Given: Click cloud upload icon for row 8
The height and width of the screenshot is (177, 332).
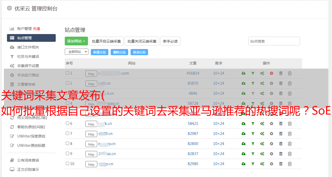Looking at the screenshot, I should tap(244, 144).
